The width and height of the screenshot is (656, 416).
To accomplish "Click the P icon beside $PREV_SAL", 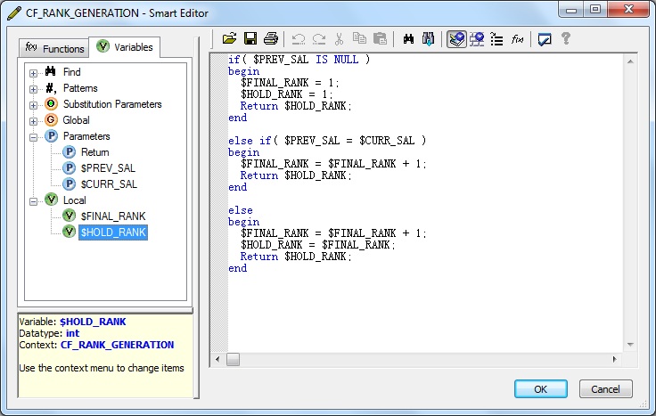I will (69, 167).
